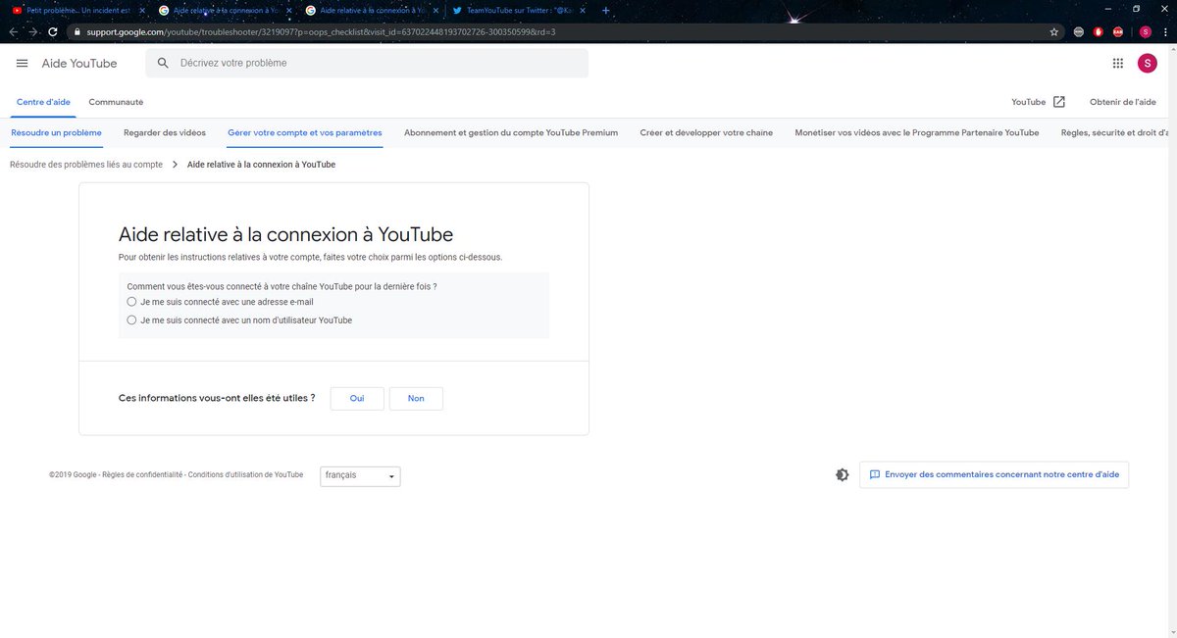
Task: Open the Communauté tab
Action: pos(116,102)
